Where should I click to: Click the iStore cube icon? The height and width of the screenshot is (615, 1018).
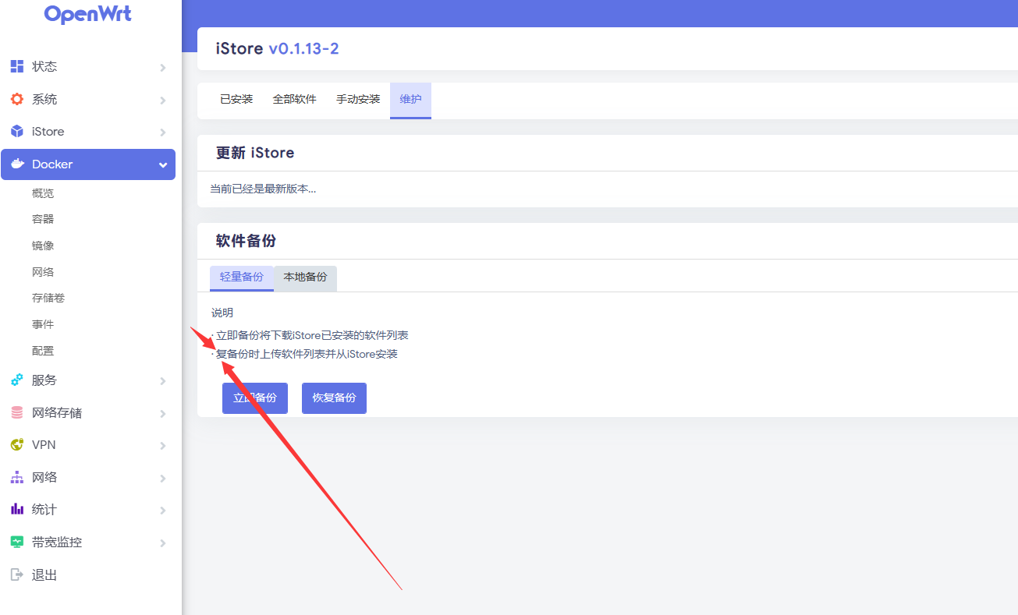[16, 132]
